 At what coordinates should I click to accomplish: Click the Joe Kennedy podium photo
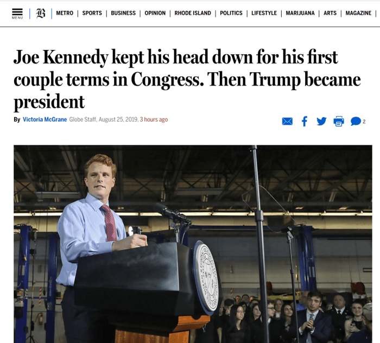pos(193,244)
